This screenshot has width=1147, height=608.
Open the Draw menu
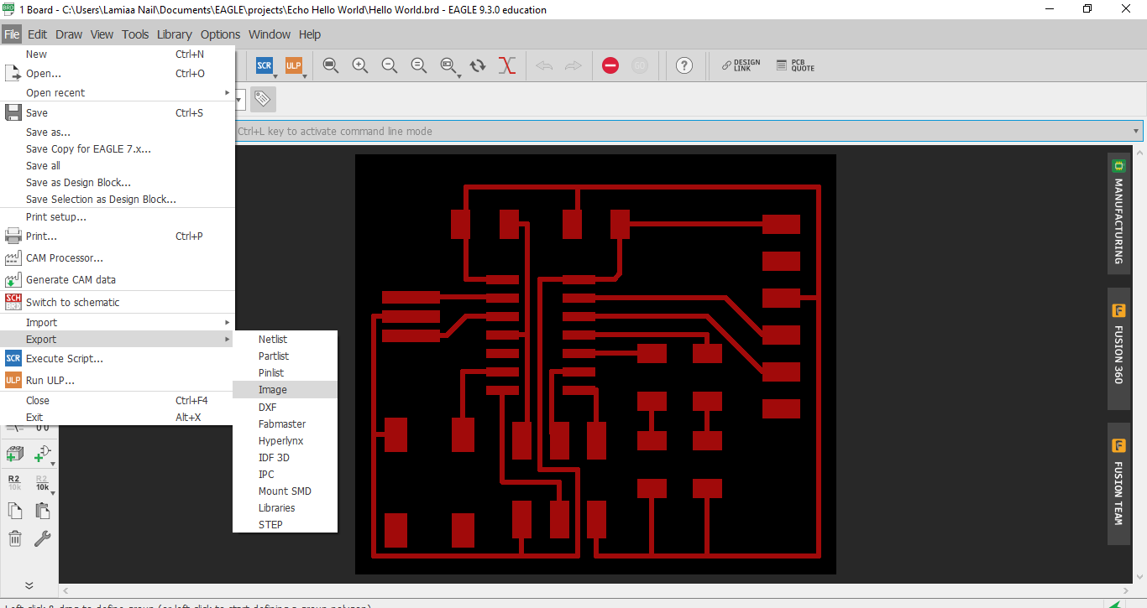pos(69,34)
